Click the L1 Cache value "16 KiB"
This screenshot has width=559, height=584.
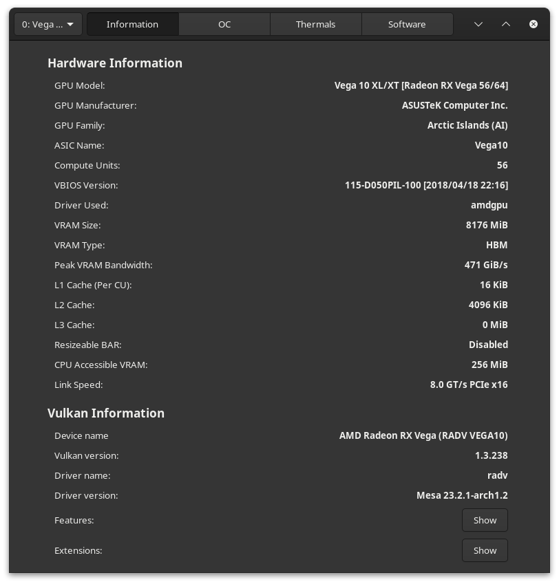pos(494,285)
